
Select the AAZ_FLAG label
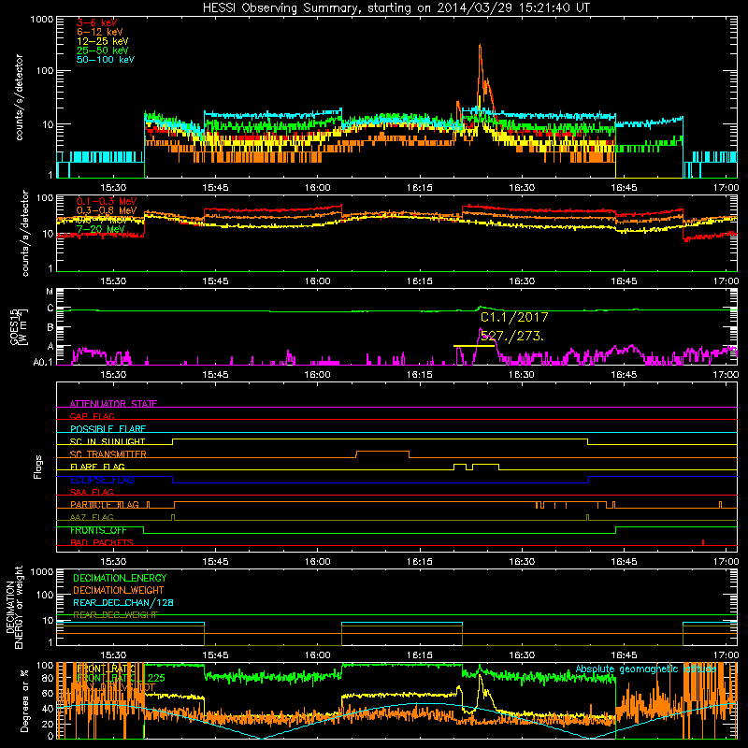coord(92,517)
